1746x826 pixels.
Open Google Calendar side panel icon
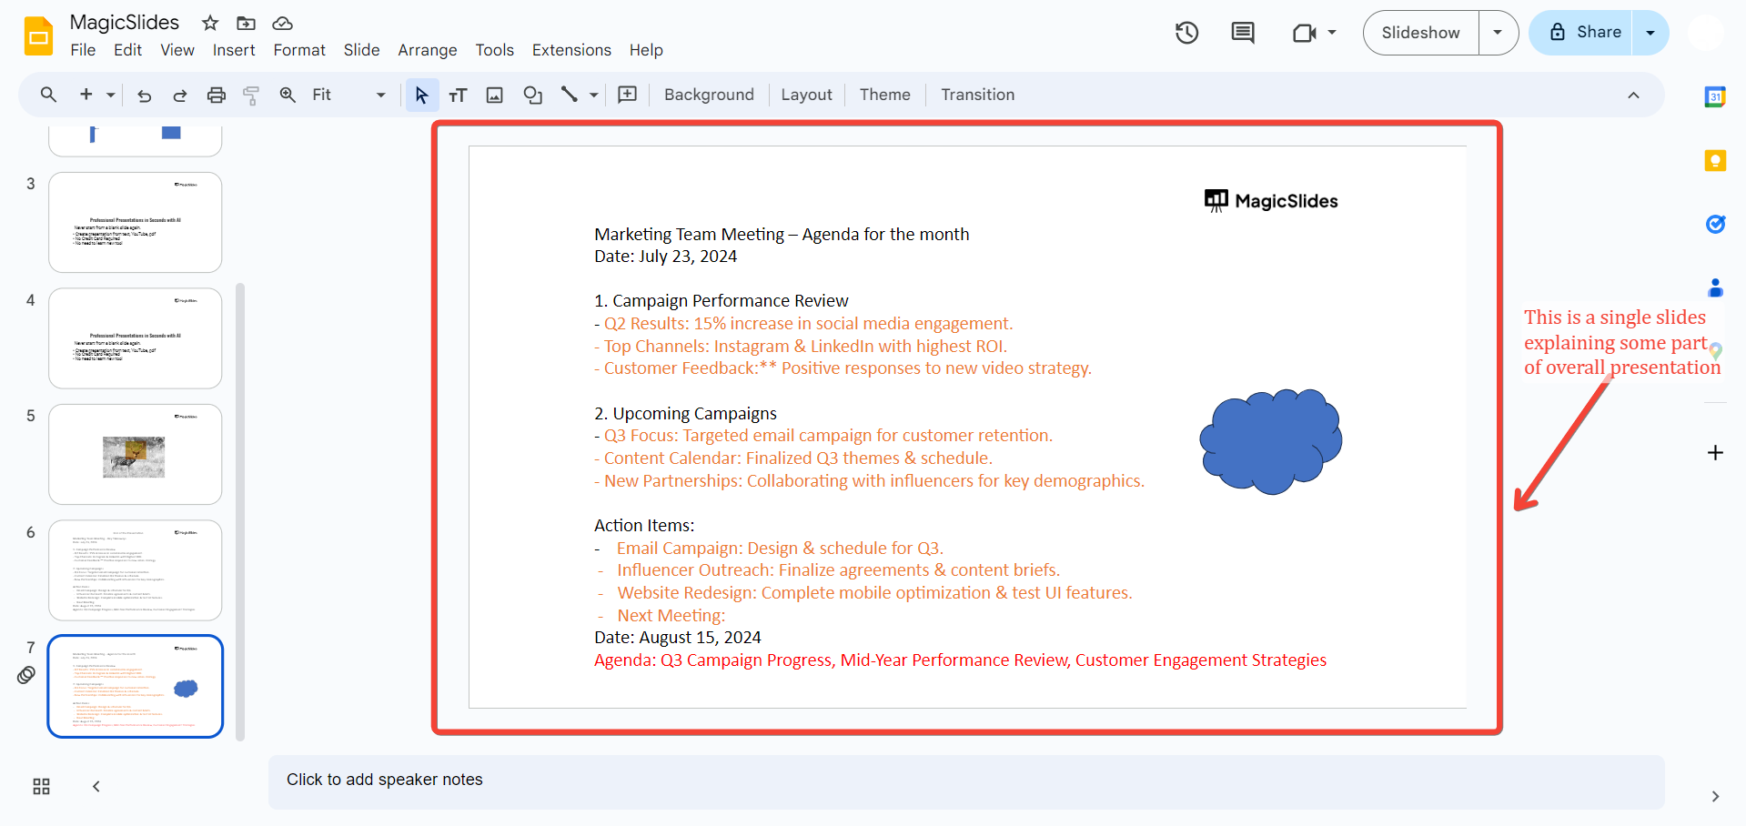[x=1714, y=96]
